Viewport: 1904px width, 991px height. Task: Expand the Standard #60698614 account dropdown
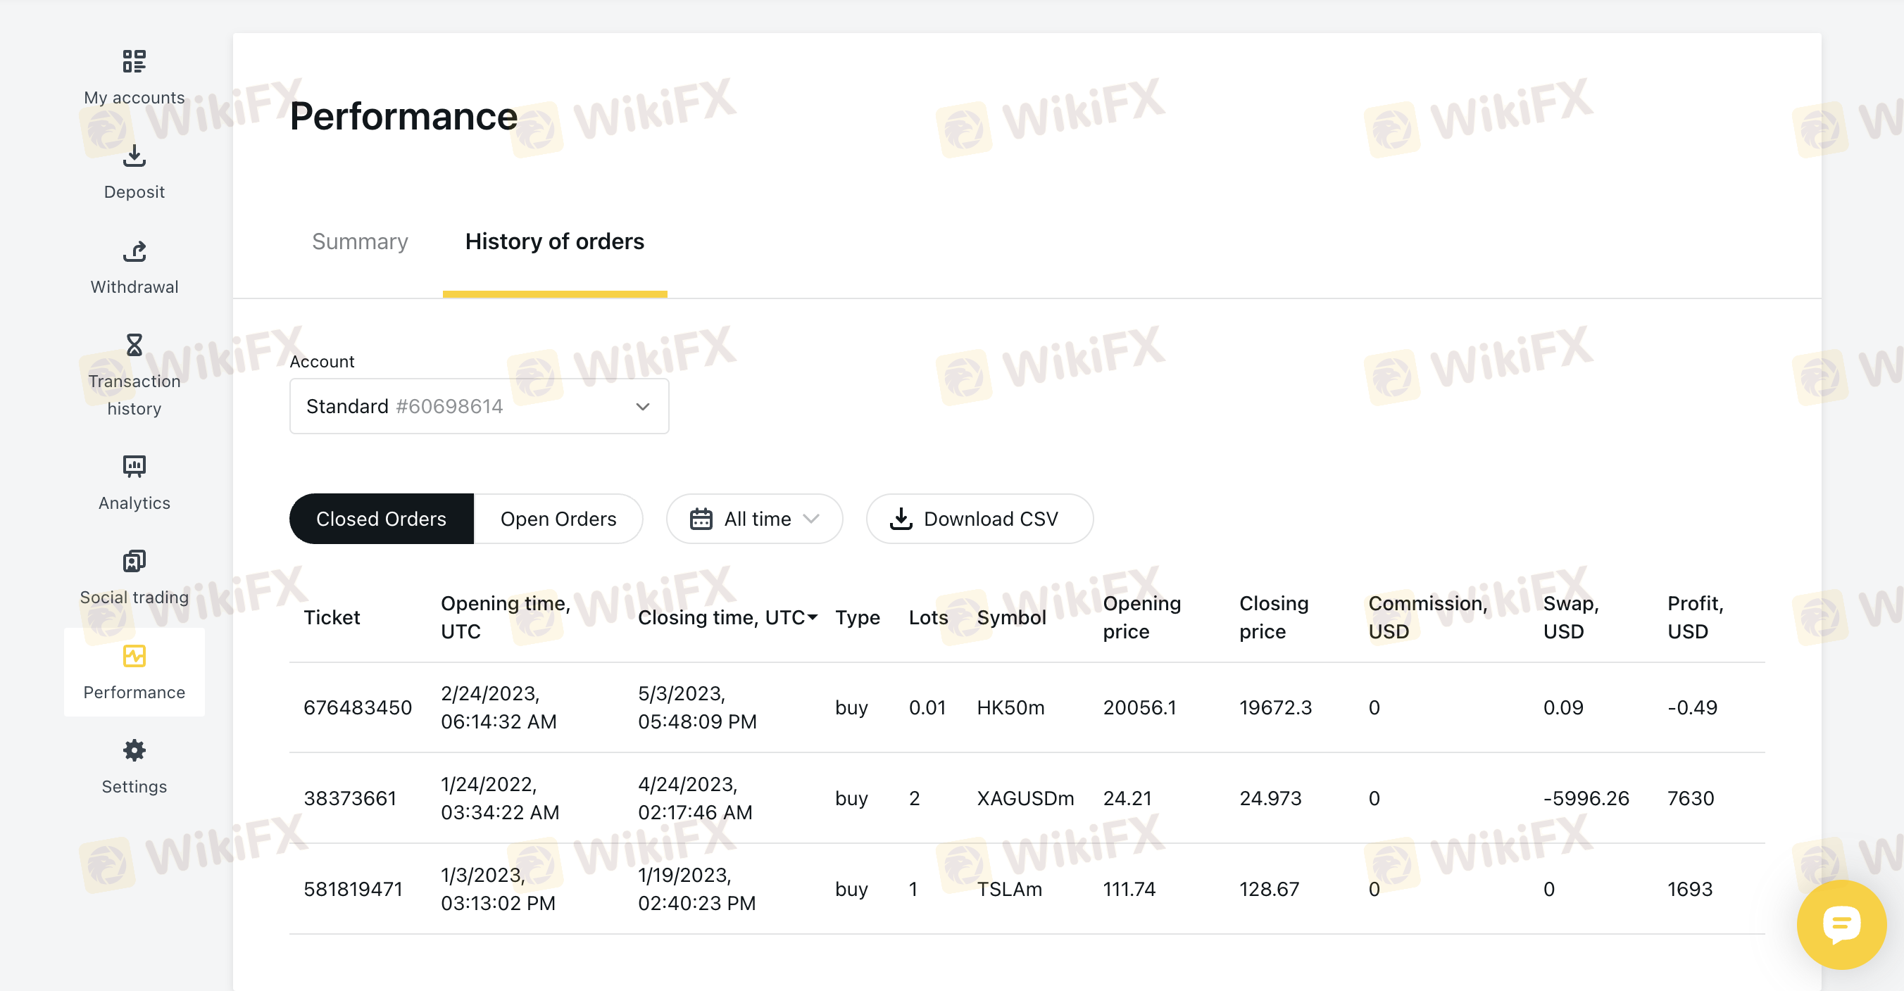[x=479, y=406]
